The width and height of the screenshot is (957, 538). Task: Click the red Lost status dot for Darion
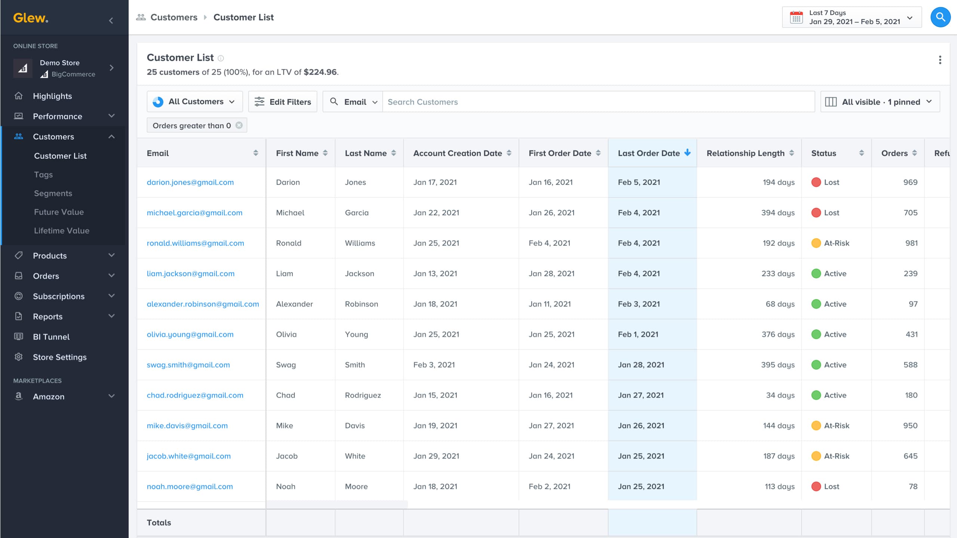click(816, 182)
